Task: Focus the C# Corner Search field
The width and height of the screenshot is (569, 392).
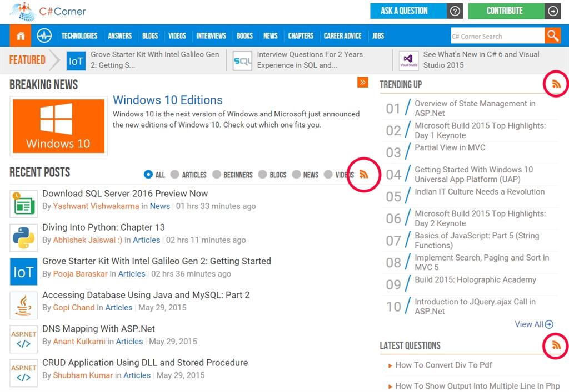Action: tap(497, 36)
